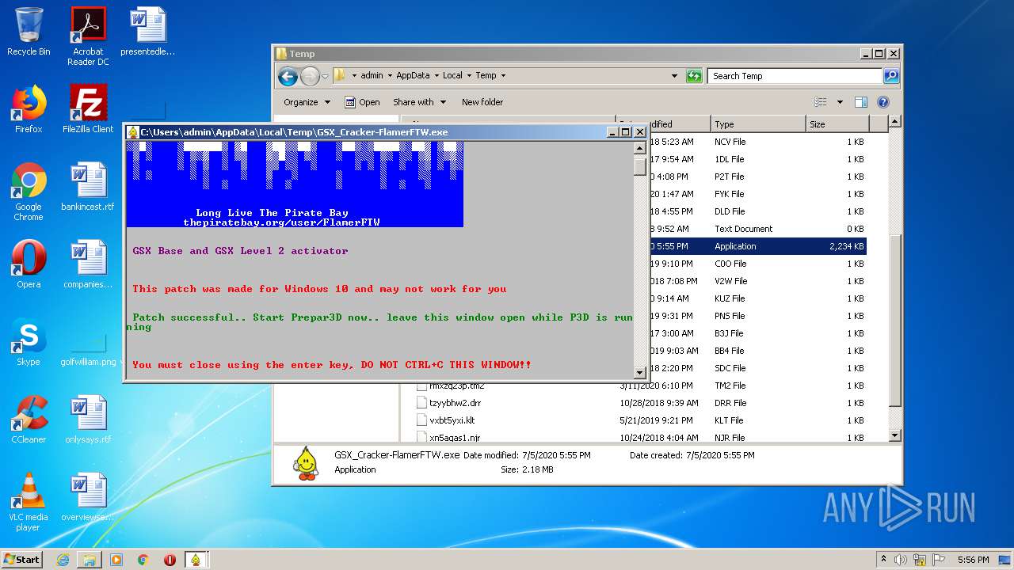Launch CCleaner desktop shortcut
Viewport: 1014px width, 570px height.
tap(29, 420)
